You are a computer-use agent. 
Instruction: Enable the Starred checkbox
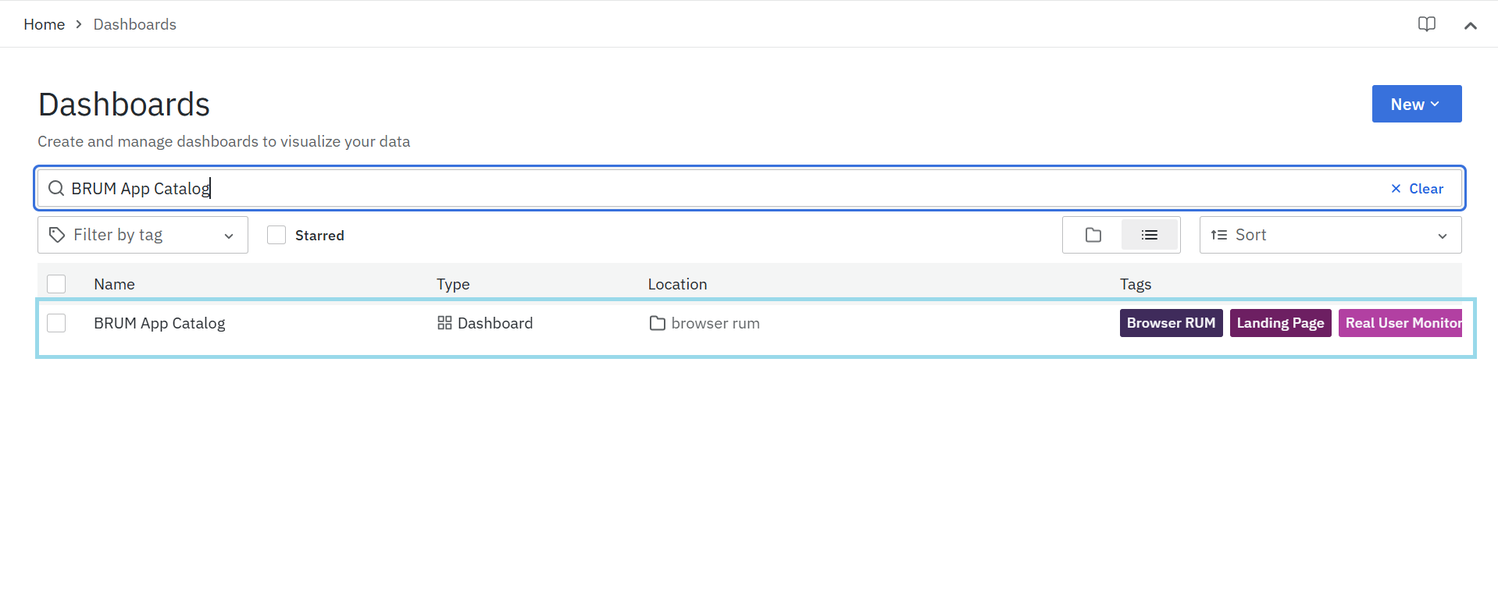click(276, 235)
